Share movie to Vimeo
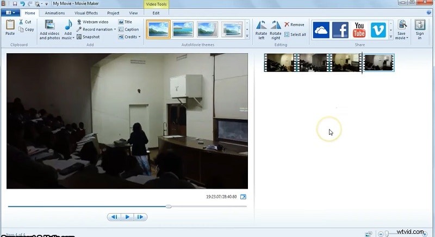435x237 pixels. (x=378, y=30)
